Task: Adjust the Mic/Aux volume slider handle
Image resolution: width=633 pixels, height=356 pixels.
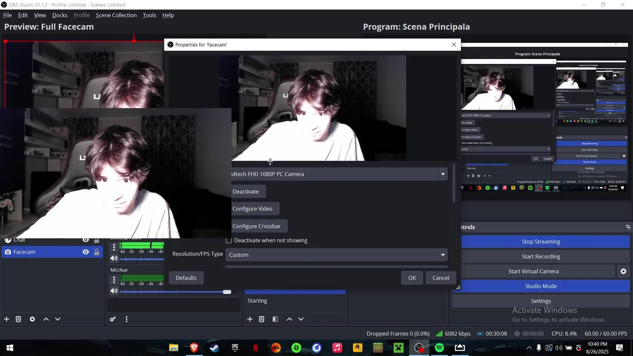Action: 227,292
